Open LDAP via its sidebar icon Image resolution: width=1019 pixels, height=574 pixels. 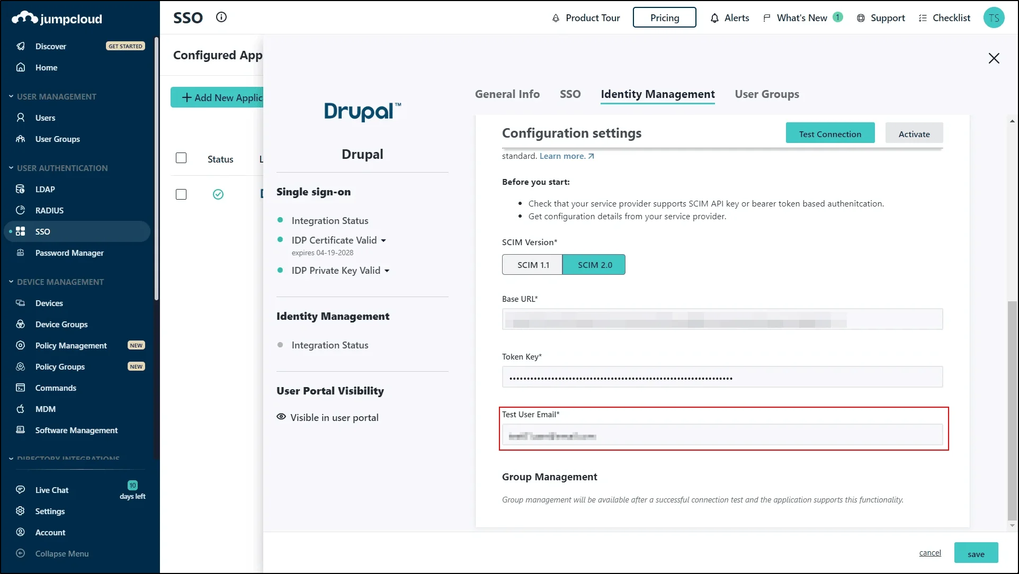(21, 189)
